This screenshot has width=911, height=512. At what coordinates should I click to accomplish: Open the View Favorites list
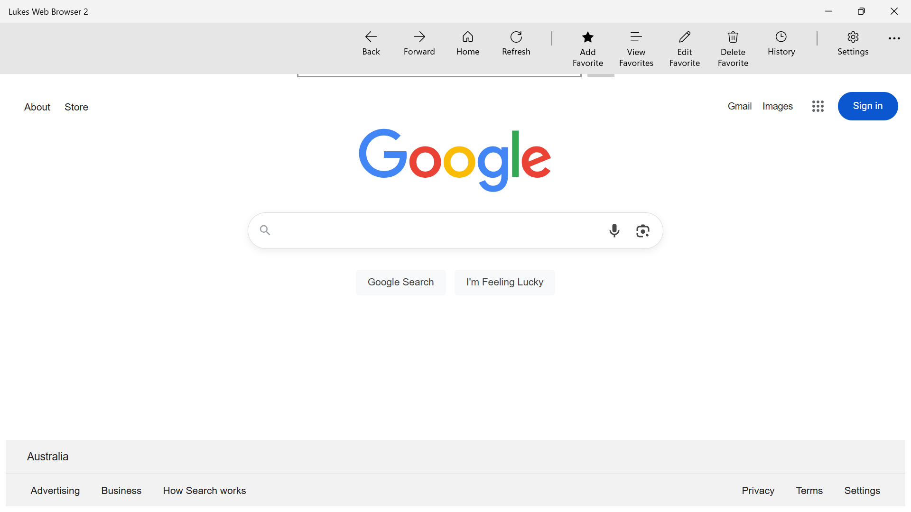coord(636,49)
